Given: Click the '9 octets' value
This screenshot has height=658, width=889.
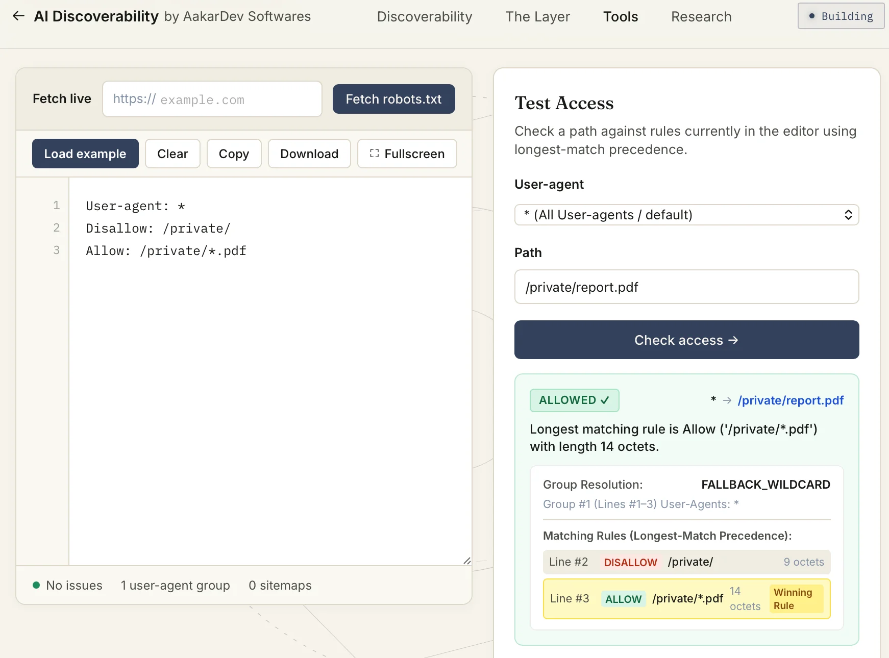Looking at the screenshot, I should point(804,562).
